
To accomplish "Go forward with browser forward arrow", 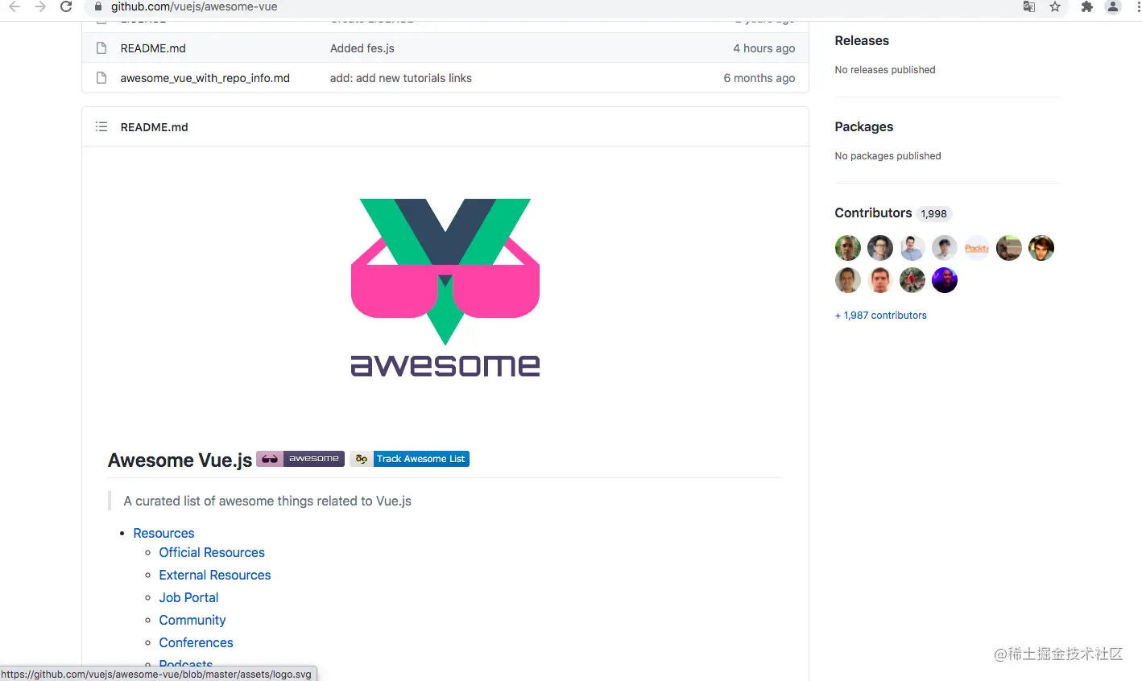I will [x=40, y=6].
